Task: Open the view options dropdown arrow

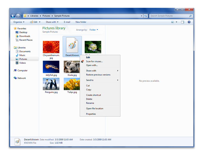Action: [176, 22]
